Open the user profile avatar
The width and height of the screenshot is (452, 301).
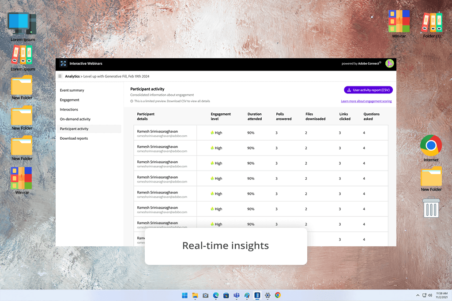(389, 63)
